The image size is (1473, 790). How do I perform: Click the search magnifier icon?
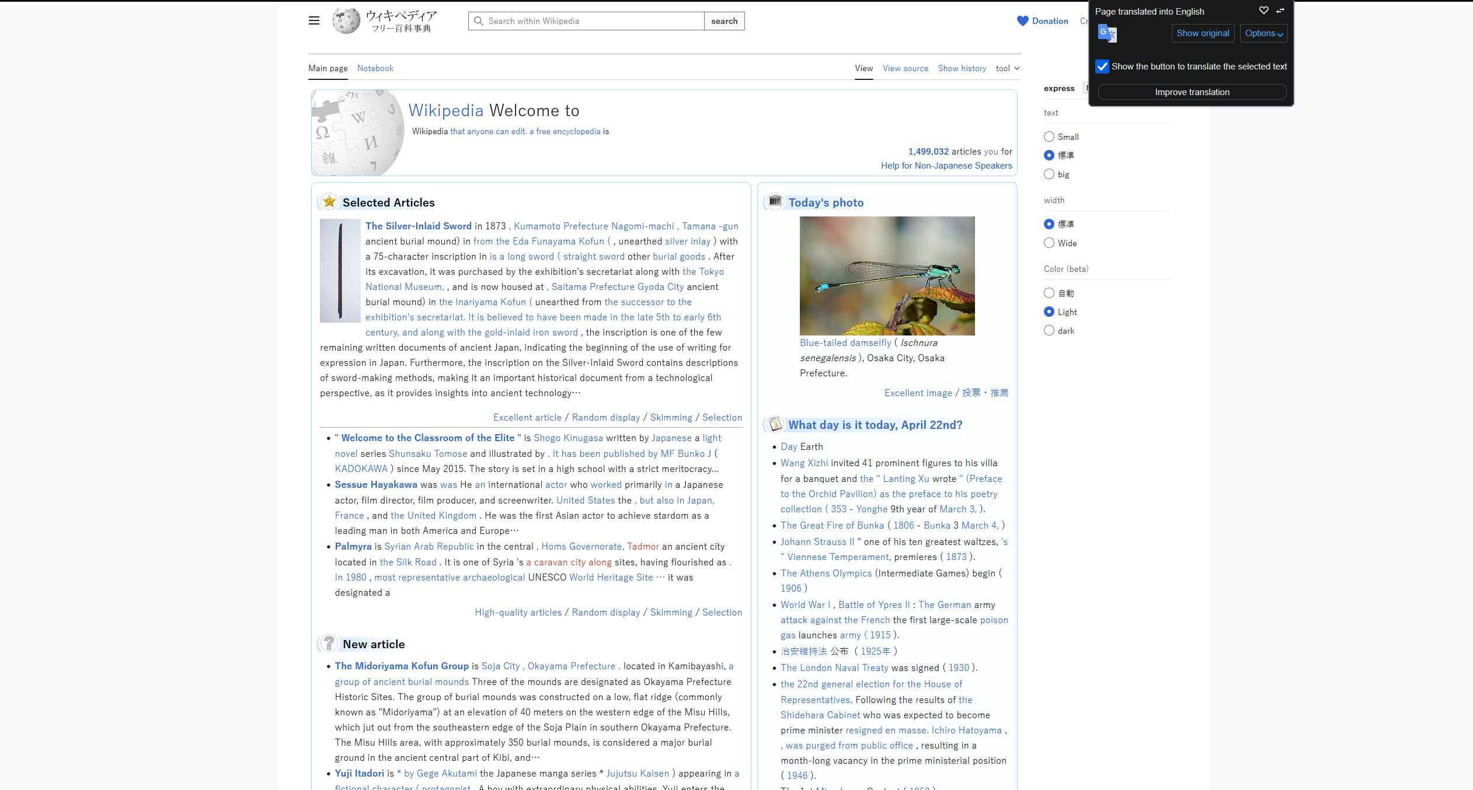tap(479, 21)
